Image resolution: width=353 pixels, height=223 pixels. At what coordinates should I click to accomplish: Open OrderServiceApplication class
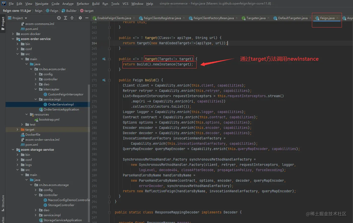coord(61,109)
